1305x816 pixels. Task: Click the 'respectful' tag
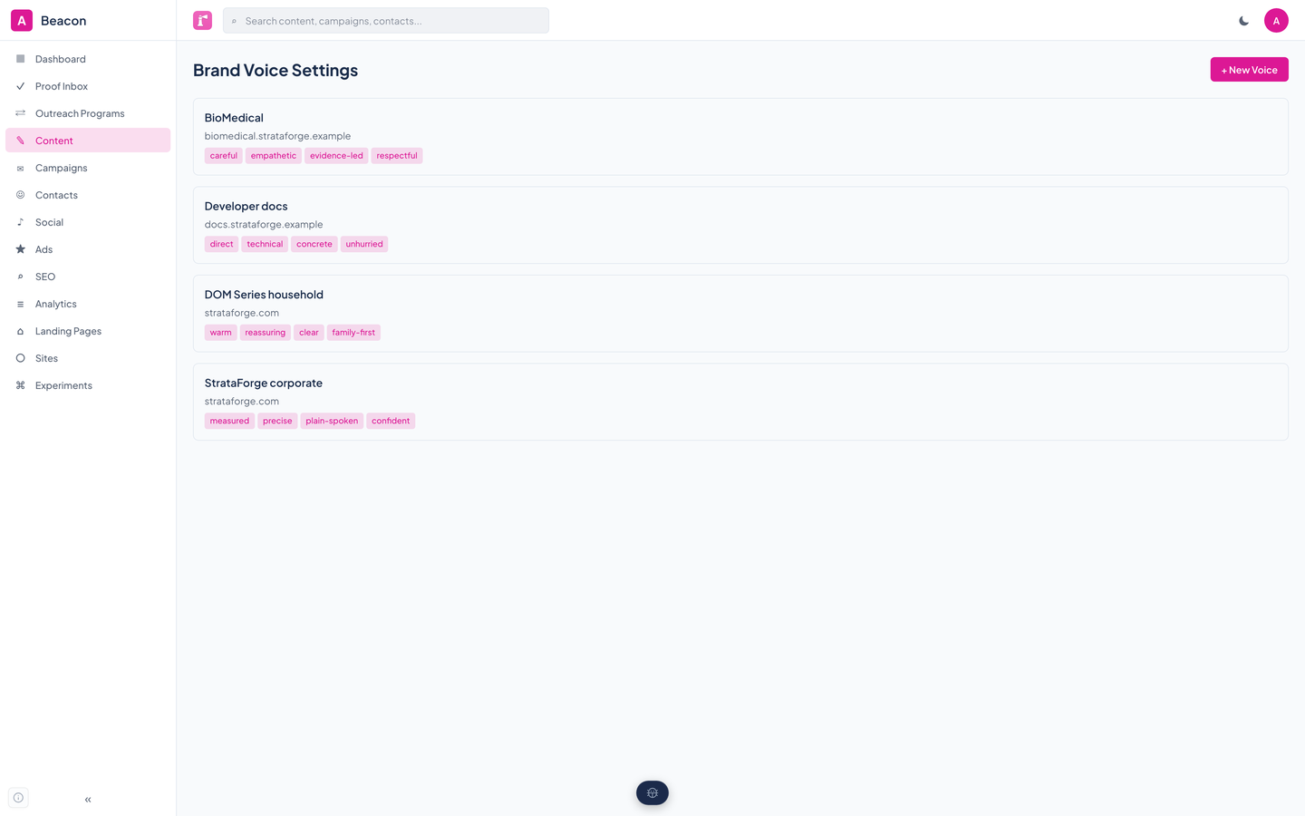click(x=397, y=156)
